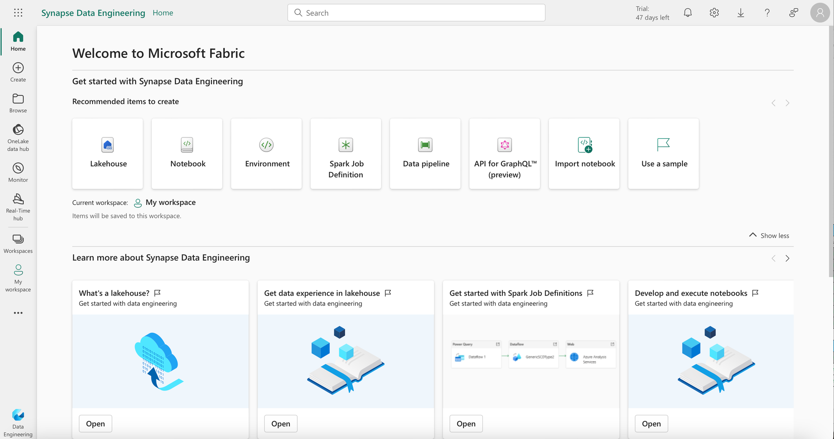The height and width of the screenshot is (439, 834).
Task: Create a Spark Job Definition
Action: pos(346,154)
